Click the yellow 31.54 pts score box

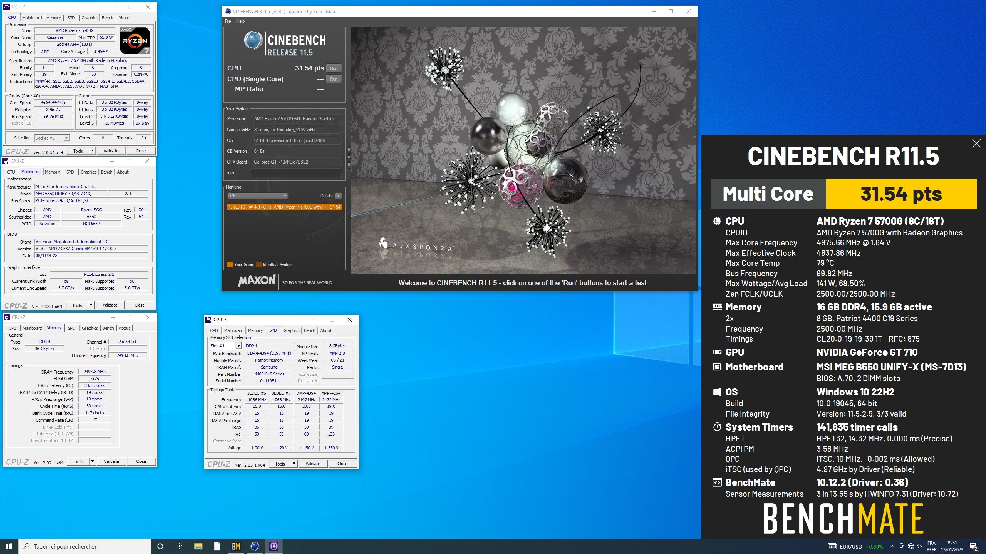tap(901, 194)
